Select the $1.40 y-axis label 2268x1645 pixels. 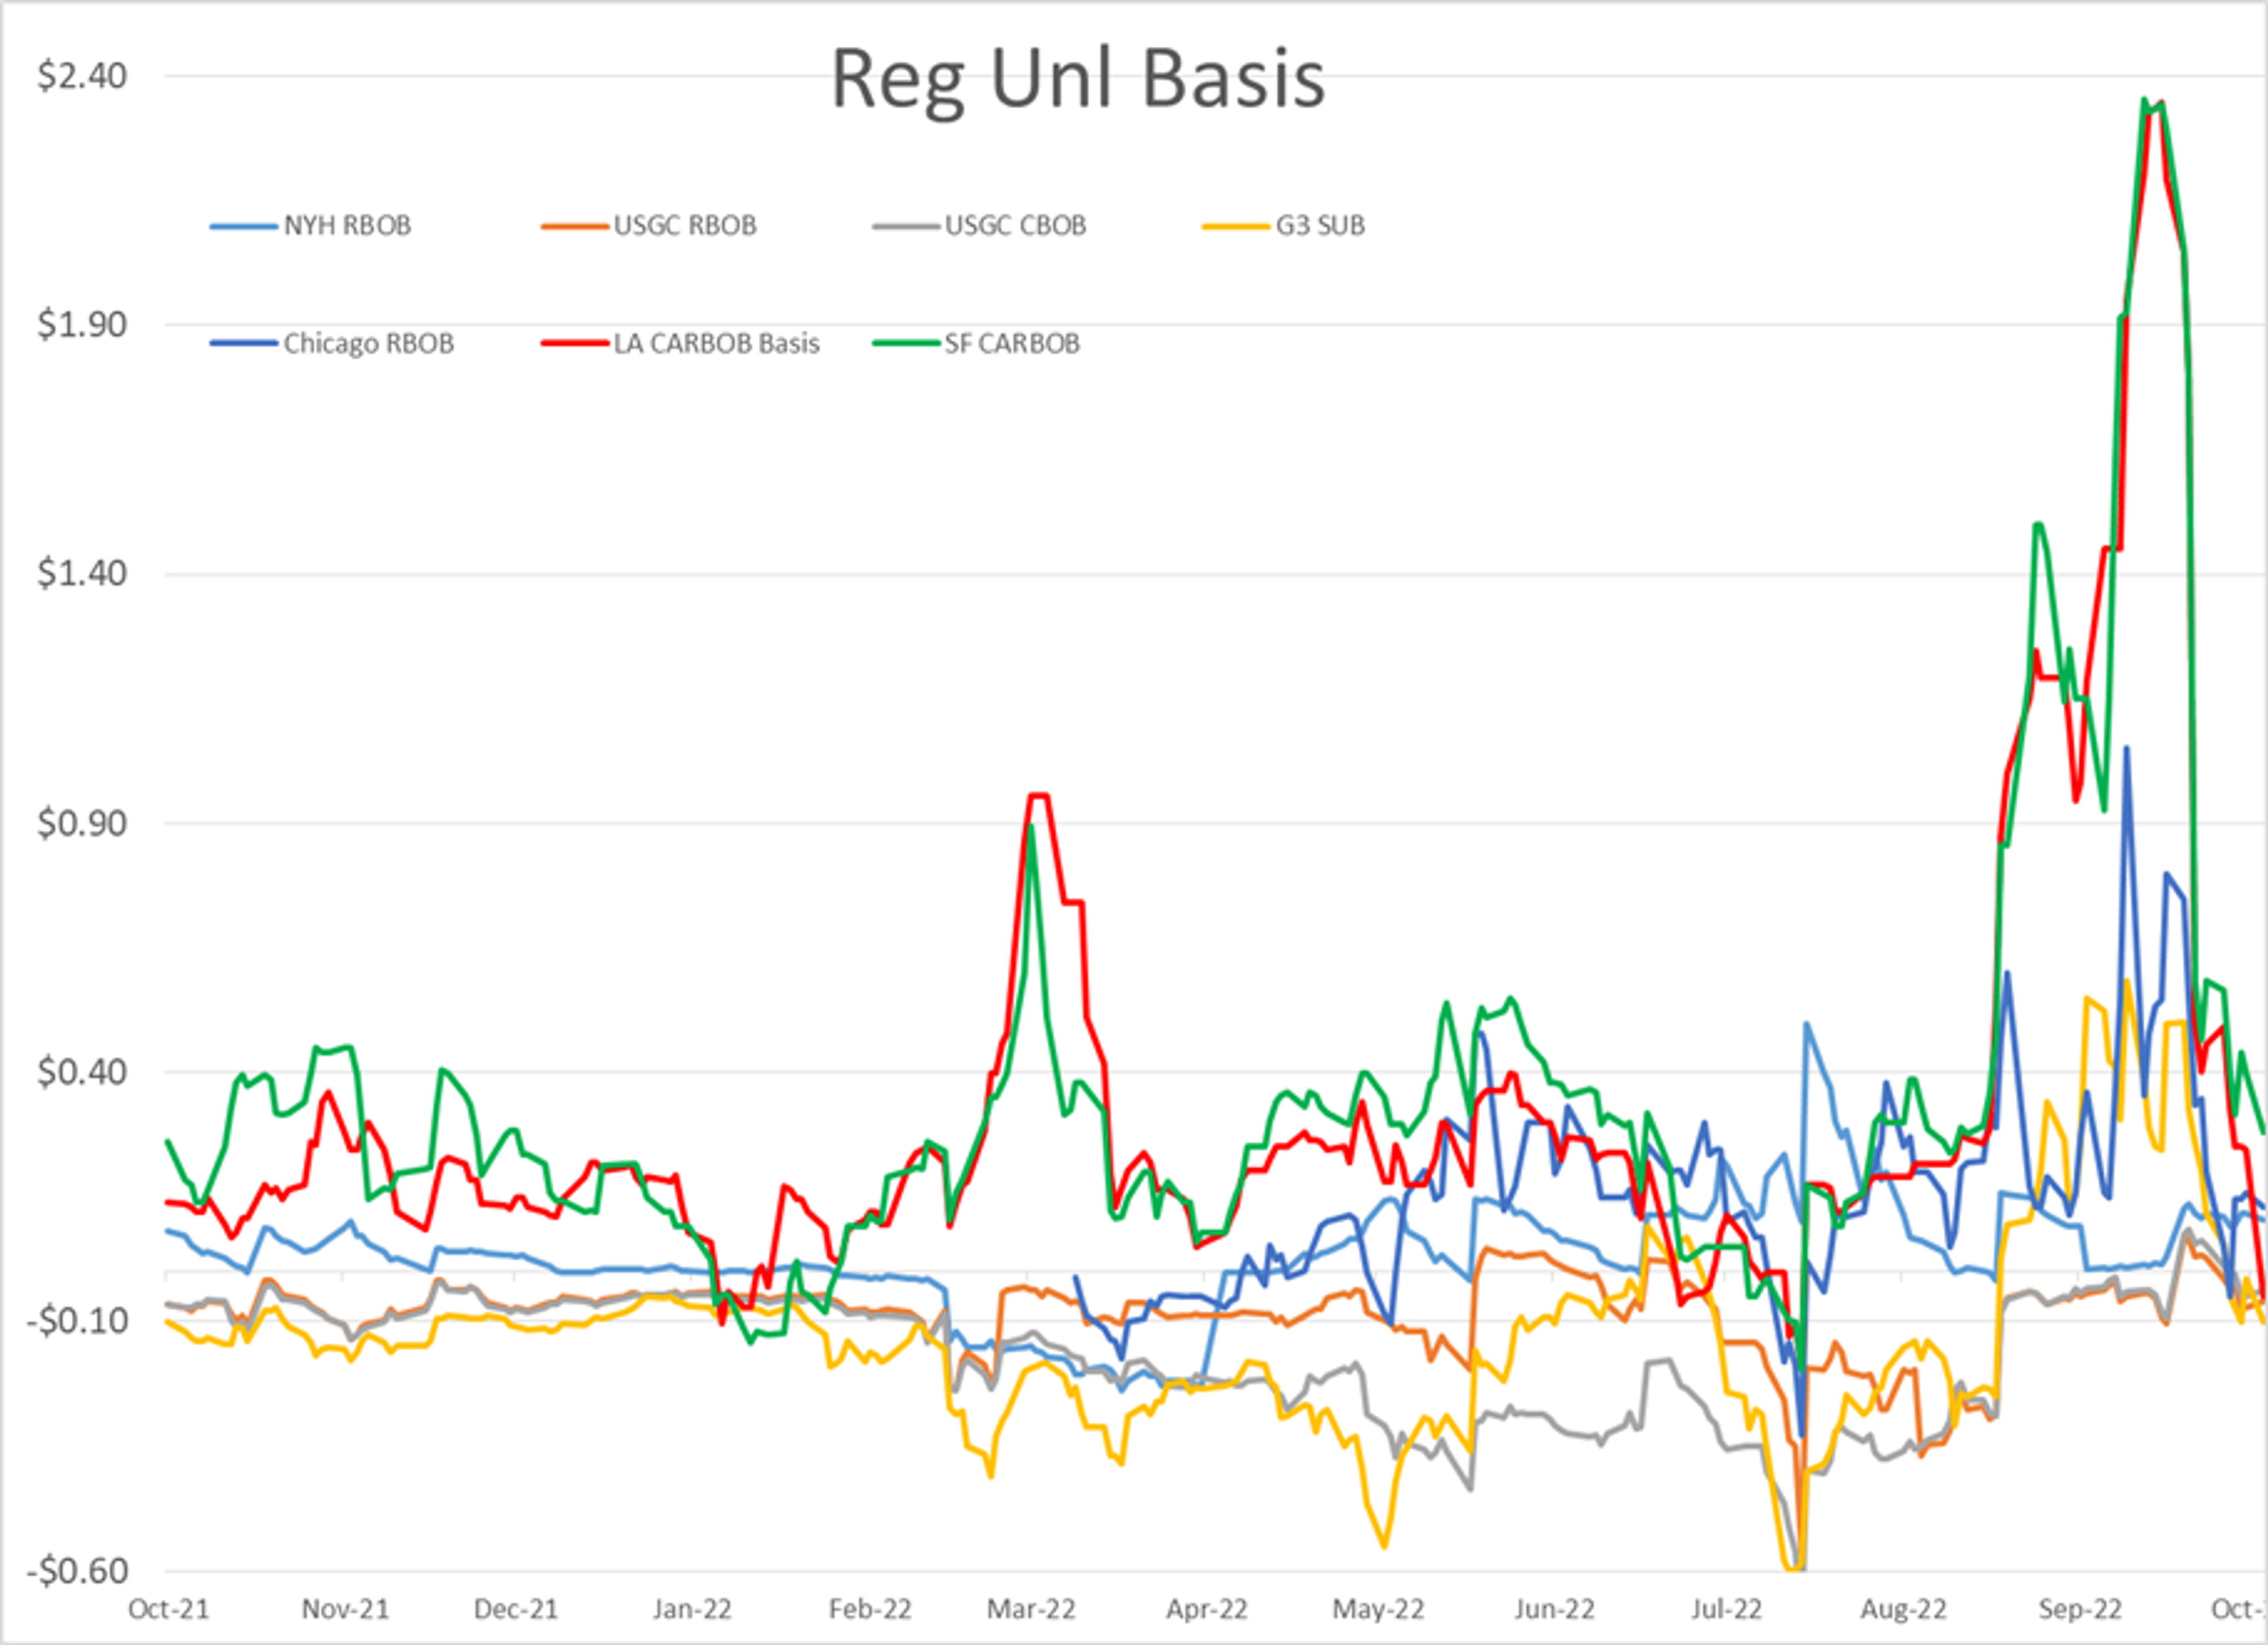(82, 574)
